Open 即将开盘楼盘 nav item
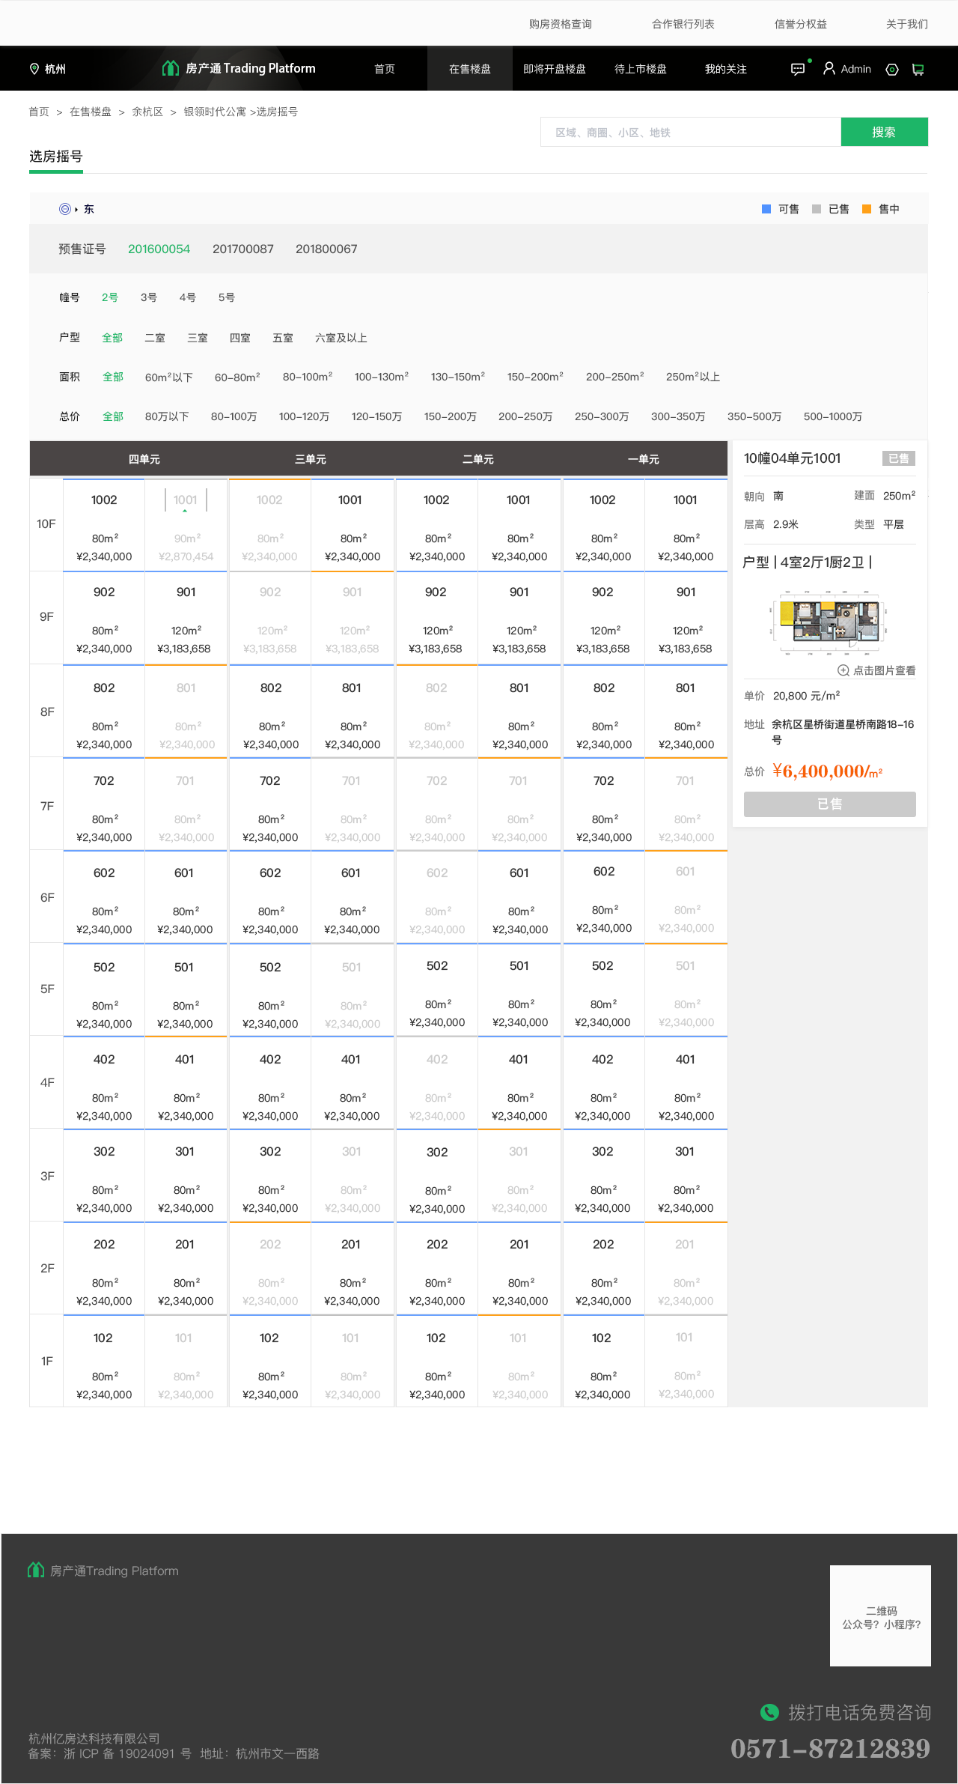Screen dimensions: 958x1784 (x=555, y=69)
